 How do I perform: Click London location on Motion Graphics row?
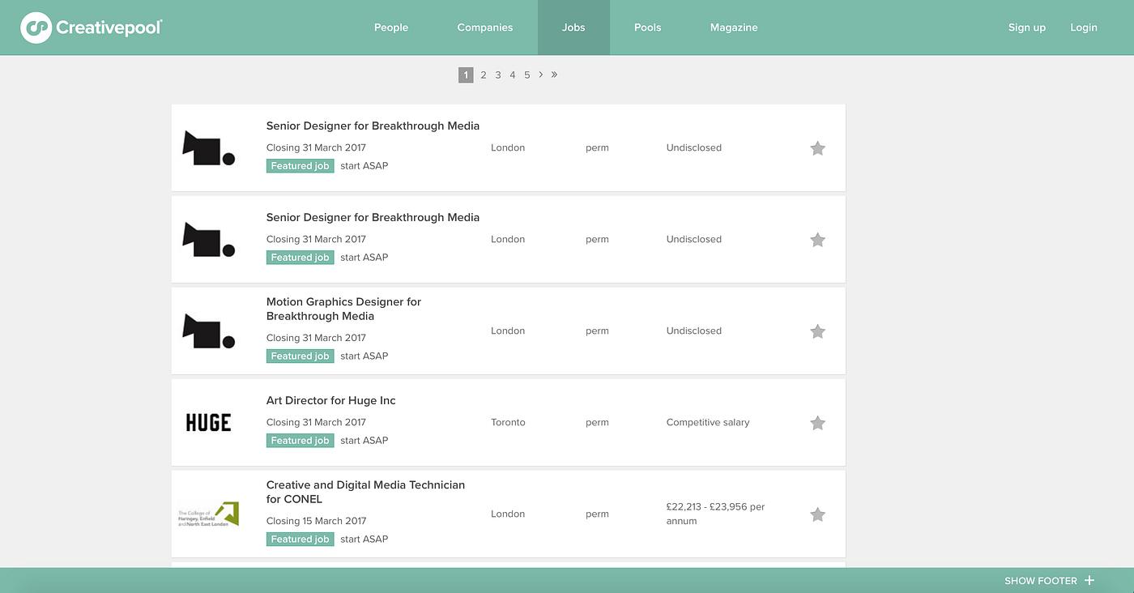pos(508,331)
